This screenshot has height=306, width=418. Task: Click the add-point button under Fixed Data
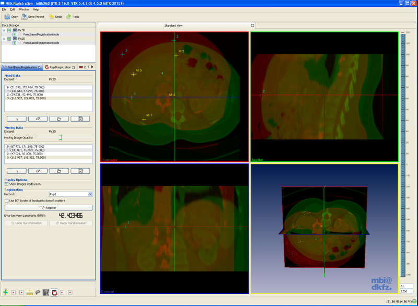coord(17,119)
